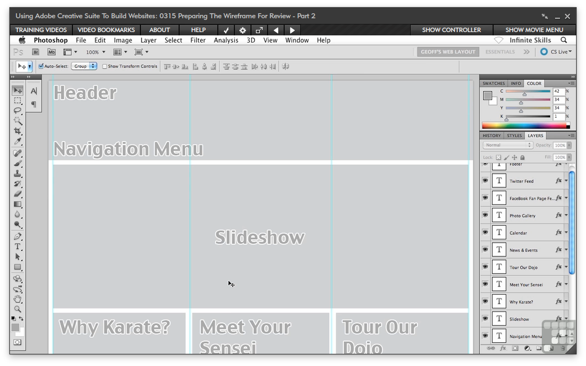586x366 pixels.
Task: Open the Character panel icon
Action: point(34,91)
